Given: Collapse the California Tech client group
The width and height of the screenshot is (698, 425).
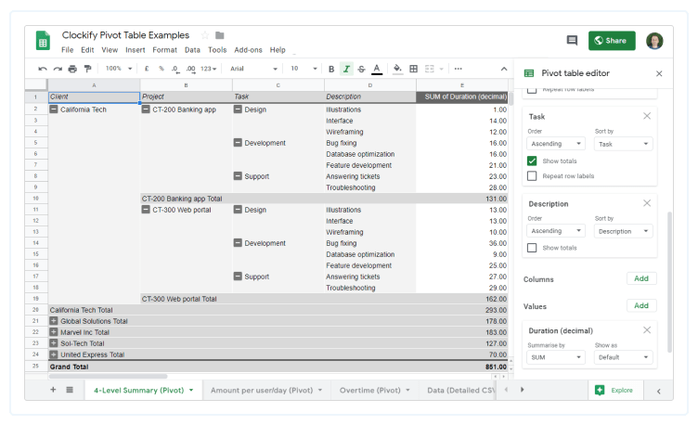Looking at the screenshot, I should (54, 109).
